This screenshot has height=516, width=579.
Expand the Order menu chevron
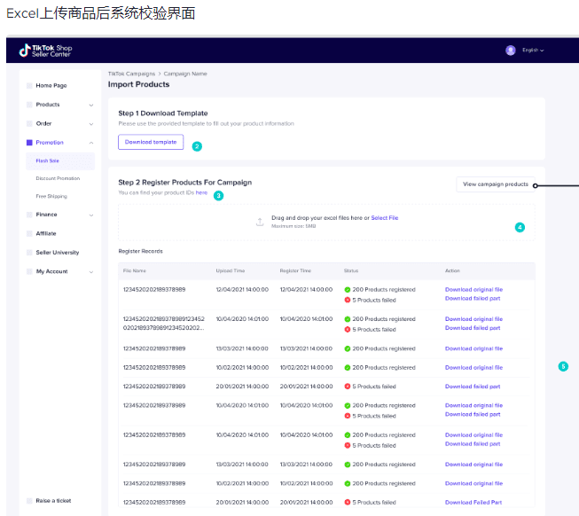click(x=91, y=124)
